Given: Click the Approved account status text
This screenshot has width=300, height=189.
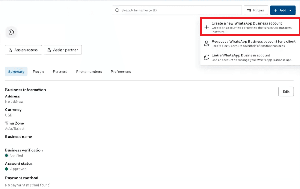Looking at the screenshot, I should click(18, 169).
